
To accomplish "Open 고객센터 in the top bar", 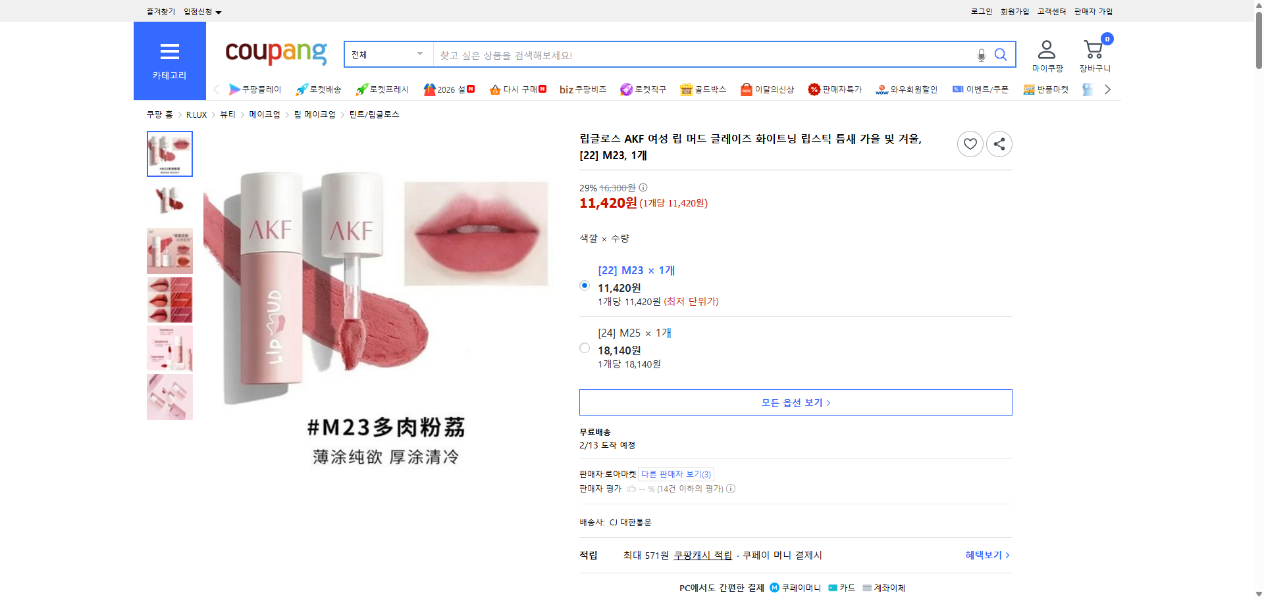I will 1051,11.
